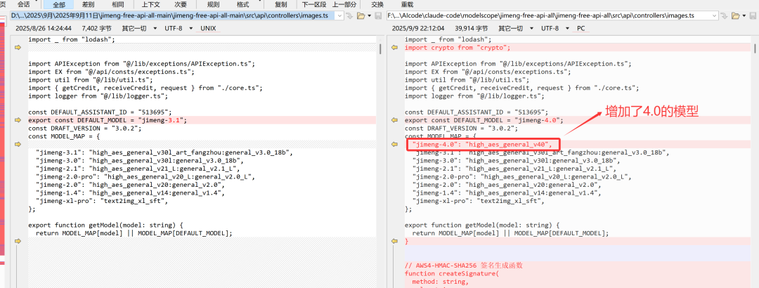
Task: Click left gutter arrow below MODEL_MAP line
Action: point(18,144)
